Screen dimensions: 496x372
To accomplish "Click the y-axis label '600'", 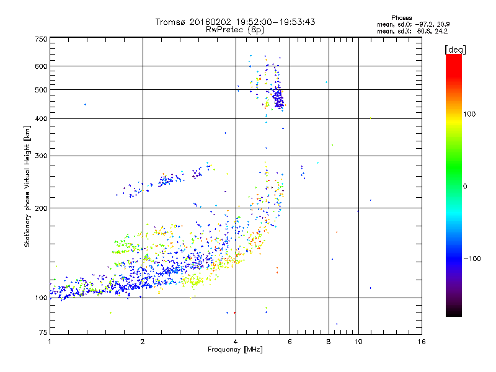I will pyautogui.click(x=41, y=66).
